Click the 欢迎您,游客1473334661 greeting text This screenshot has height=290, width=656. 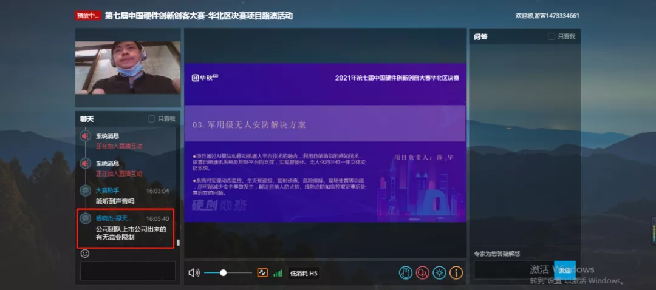[x=547, y=16]
